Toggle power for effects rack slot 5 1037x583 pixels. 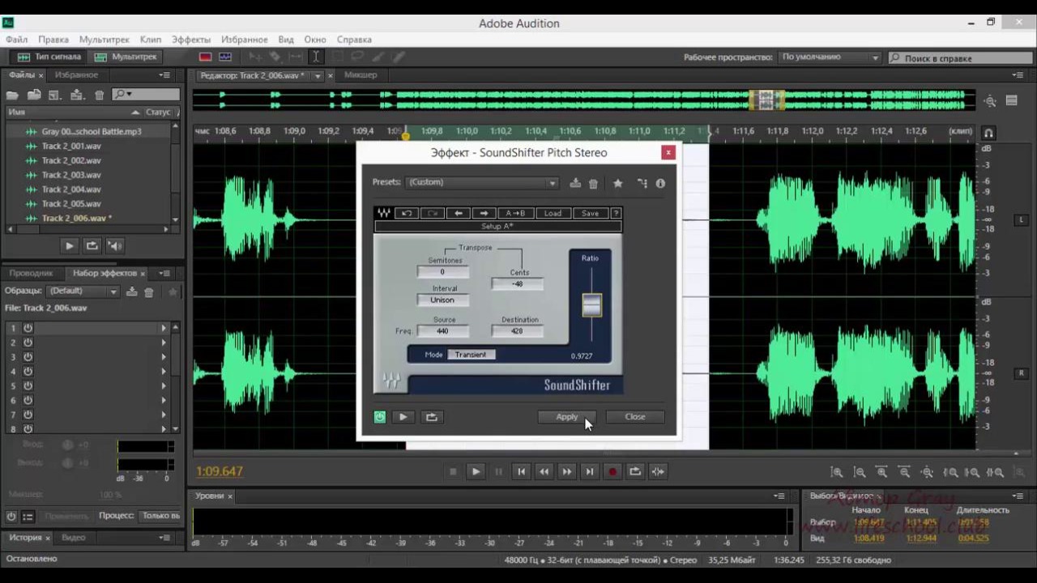28,386
